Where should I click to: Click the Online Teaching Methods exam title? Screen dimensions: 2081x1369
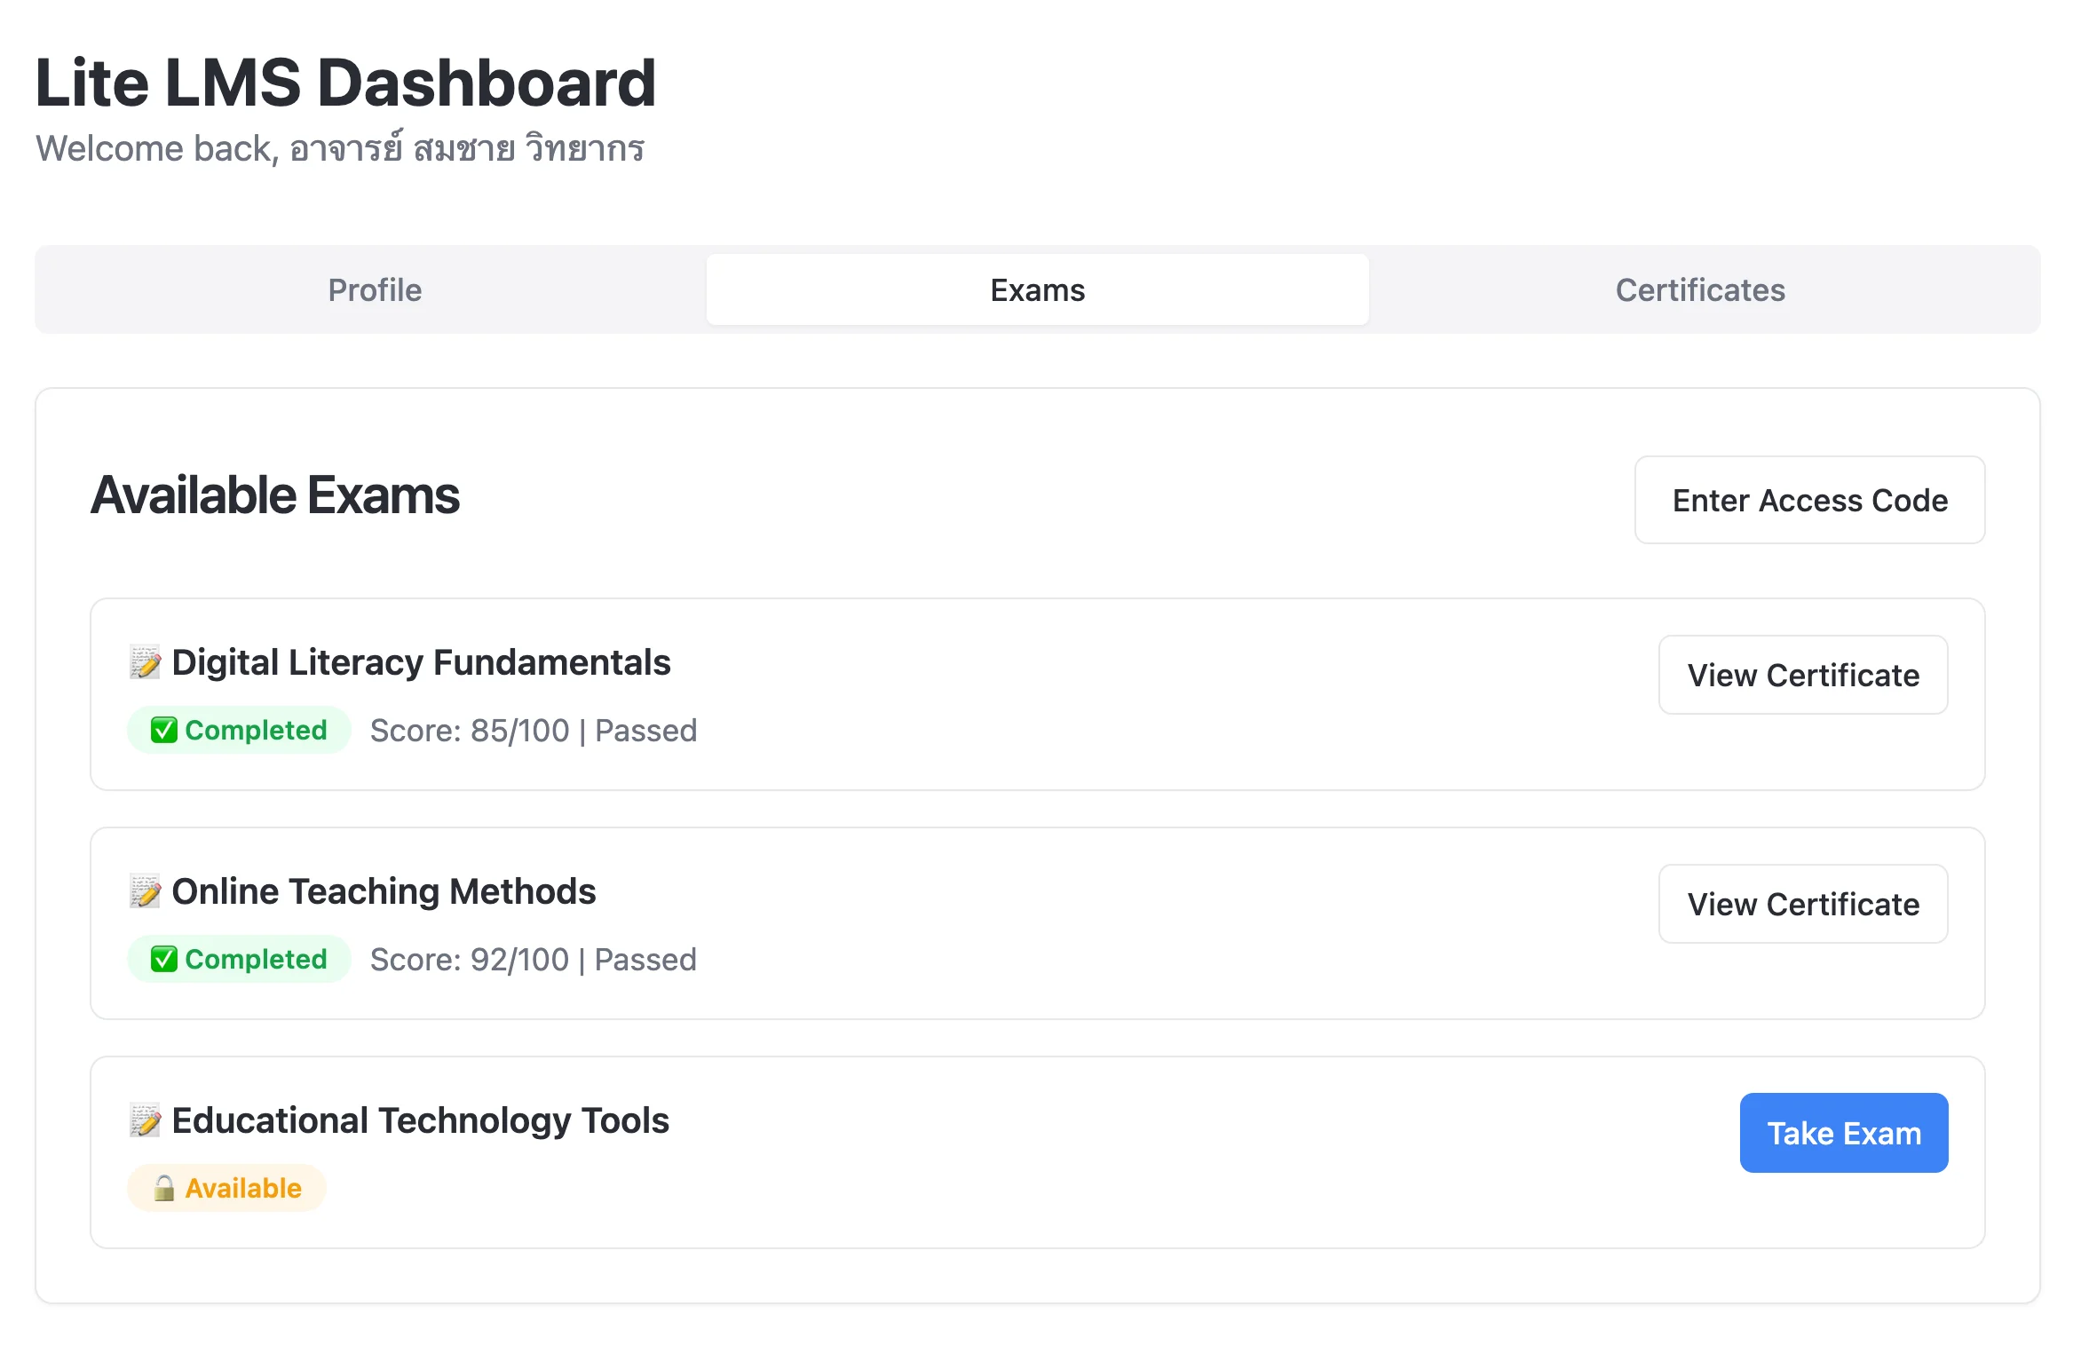[384, 891]
